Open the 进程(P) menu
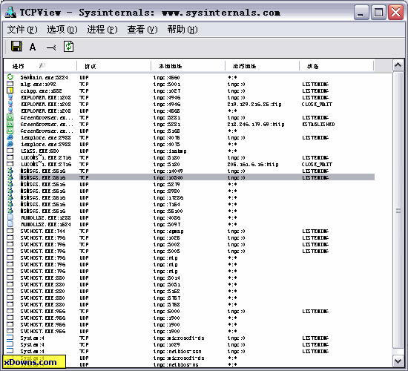Image resolution: width=408 pixels, height=371 pixels. coord(102,30)
